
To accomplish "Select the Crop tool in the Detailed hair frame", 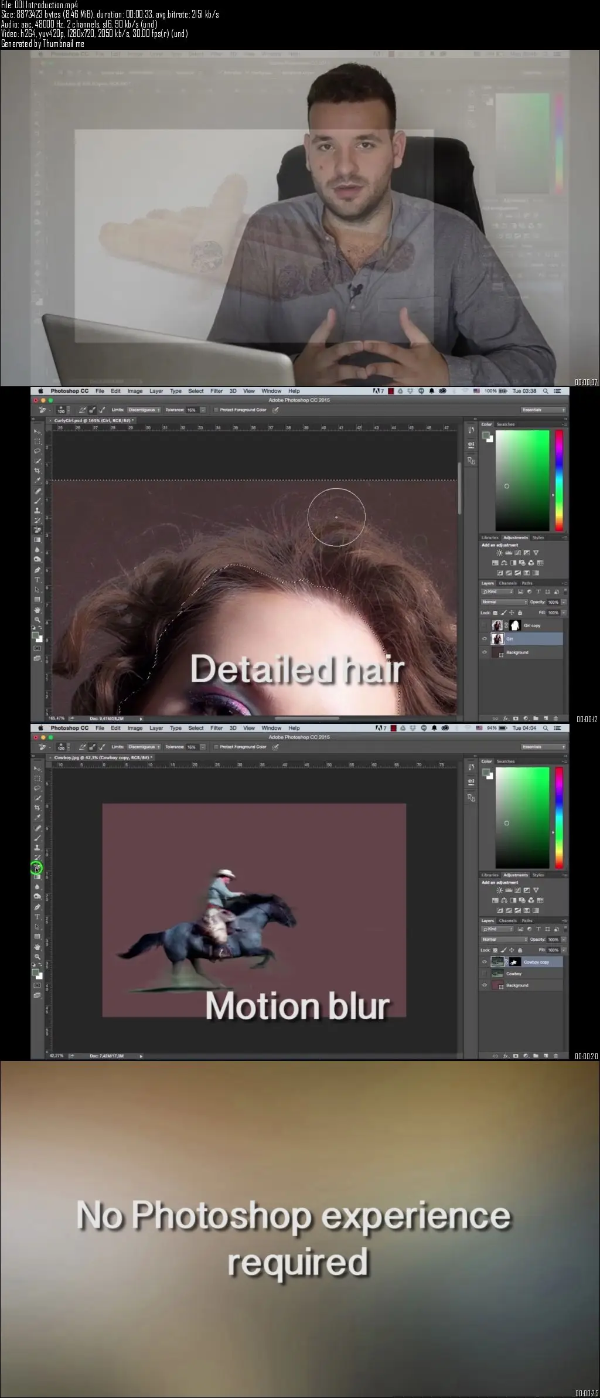I will (x=37, y=471).
